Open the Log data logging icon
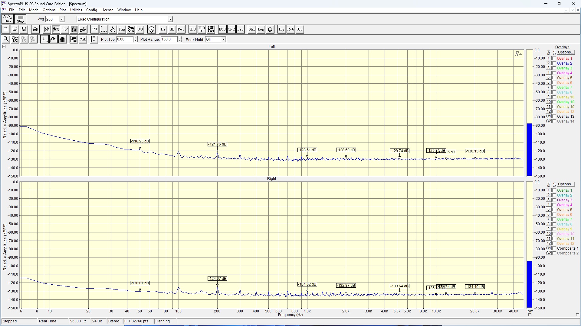 click(x=261, y=29)
